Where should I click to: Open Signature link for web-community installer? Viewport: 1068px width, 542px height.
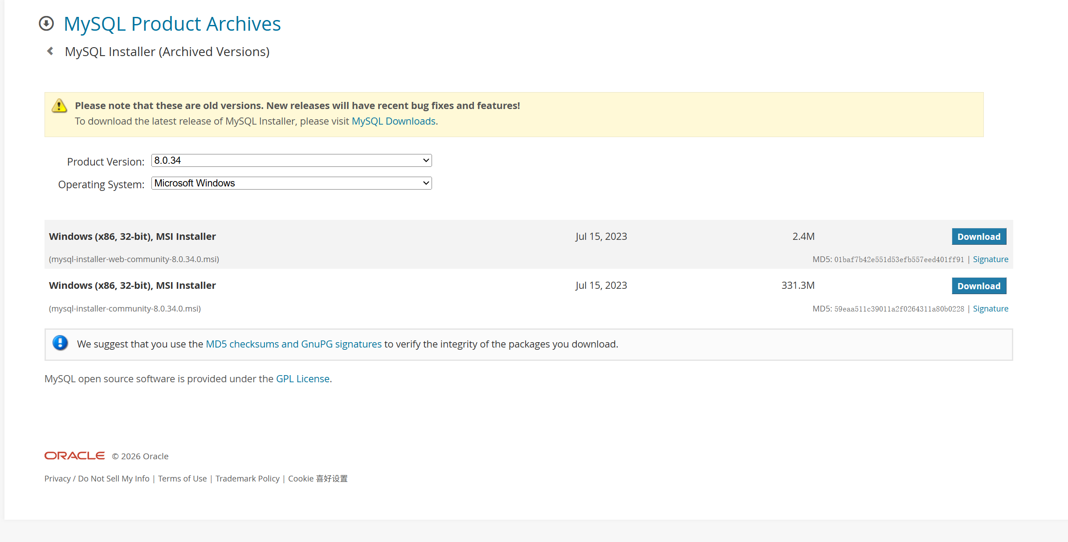(990, 259)
